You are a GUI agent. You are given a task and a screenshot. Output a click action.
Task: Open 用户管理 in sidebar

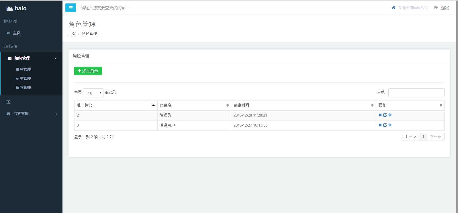click(23, 69)
